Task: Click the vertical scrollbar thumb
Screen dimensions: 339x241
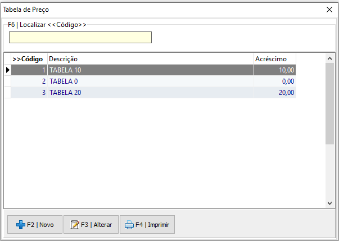Action: tap(330, 103)
